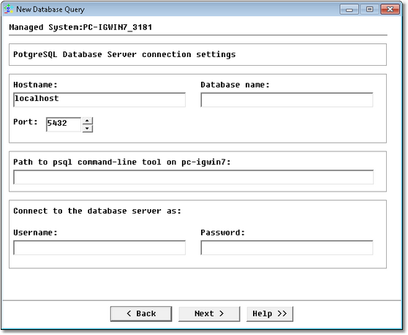
Task: Expand help with the Help >> button
Action: pyautogui.click(x=270, y=314)
